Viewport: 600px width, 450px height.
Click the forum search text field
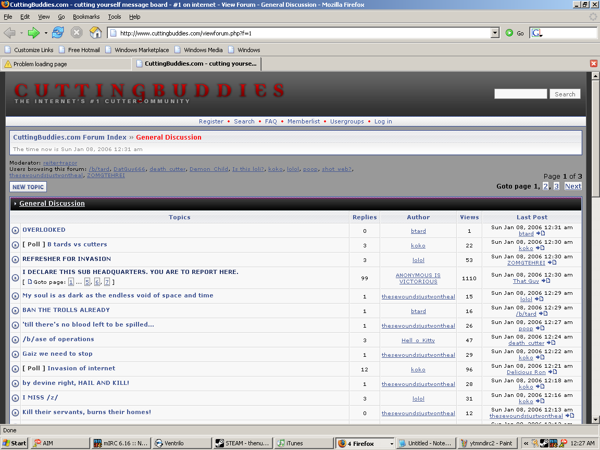pos(520,94)
